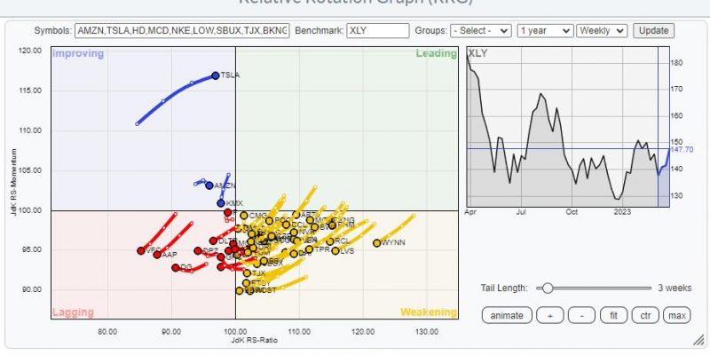This screenshot has width=710, height=355.
Task: Click the 147.70 price value label
Action: point(682,150)
